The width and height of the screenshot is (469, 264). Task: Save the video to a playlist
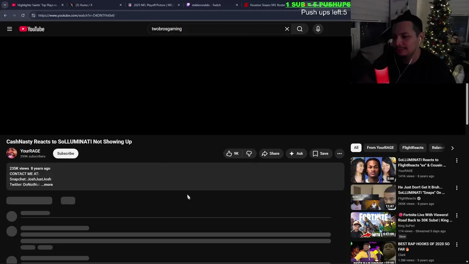click(x=320, y=154)
